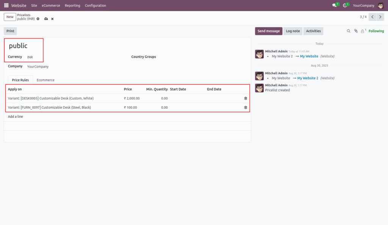Search messages in the chatter
Viewport: 388px width, 225px height.
click(348, 31)
